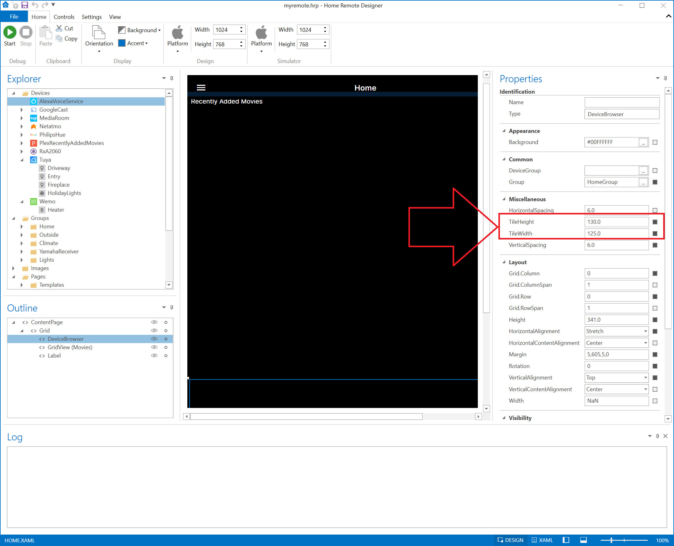Select the GoogleCast device icon
Image resolution: width=674 pixels, height=546 pixels.
click(34, 110)
